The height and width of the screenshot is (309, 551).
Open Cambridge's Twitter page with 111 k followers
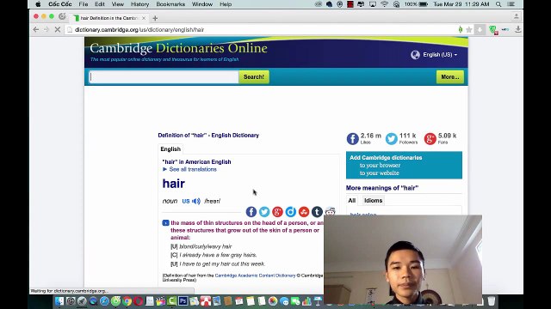coord(391,139)
